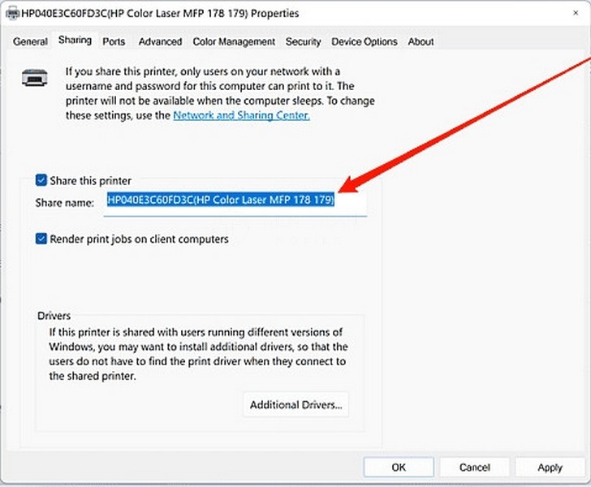Screen dimensions: 591x487
Task: Select the Sharing tab
Action: (x=75, y=41)
